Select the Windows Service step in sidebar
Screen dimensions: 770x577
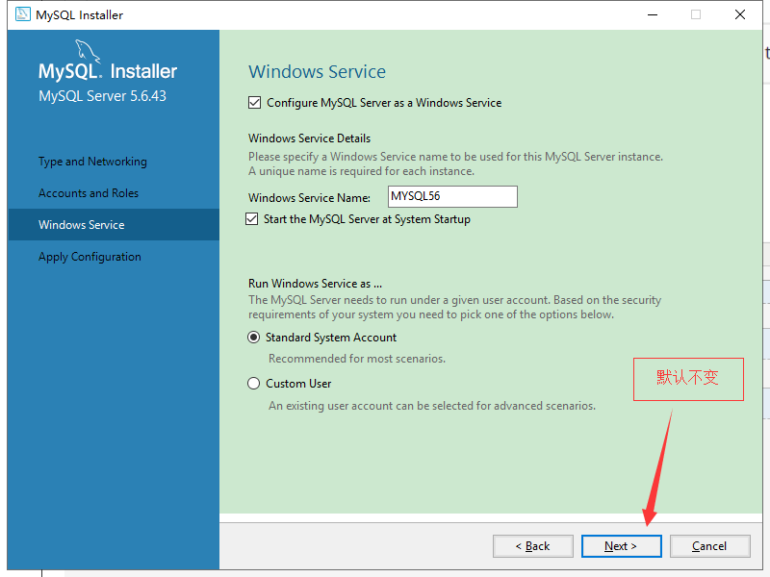click(x=114, y=225)
